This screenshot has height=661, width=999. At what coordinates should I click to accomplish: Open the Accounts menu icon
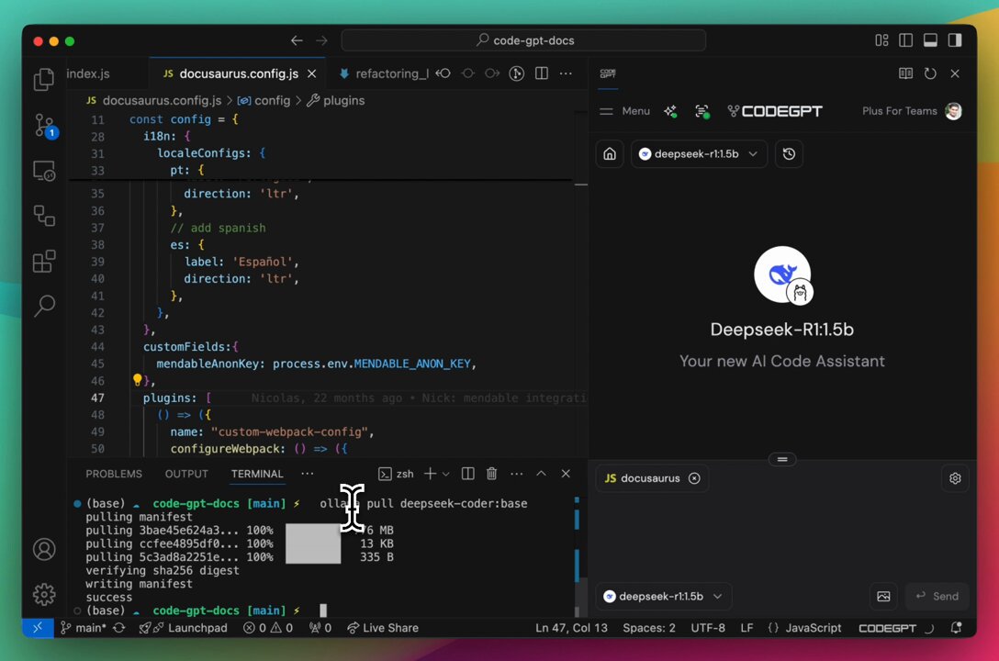(x=44, y=549)
